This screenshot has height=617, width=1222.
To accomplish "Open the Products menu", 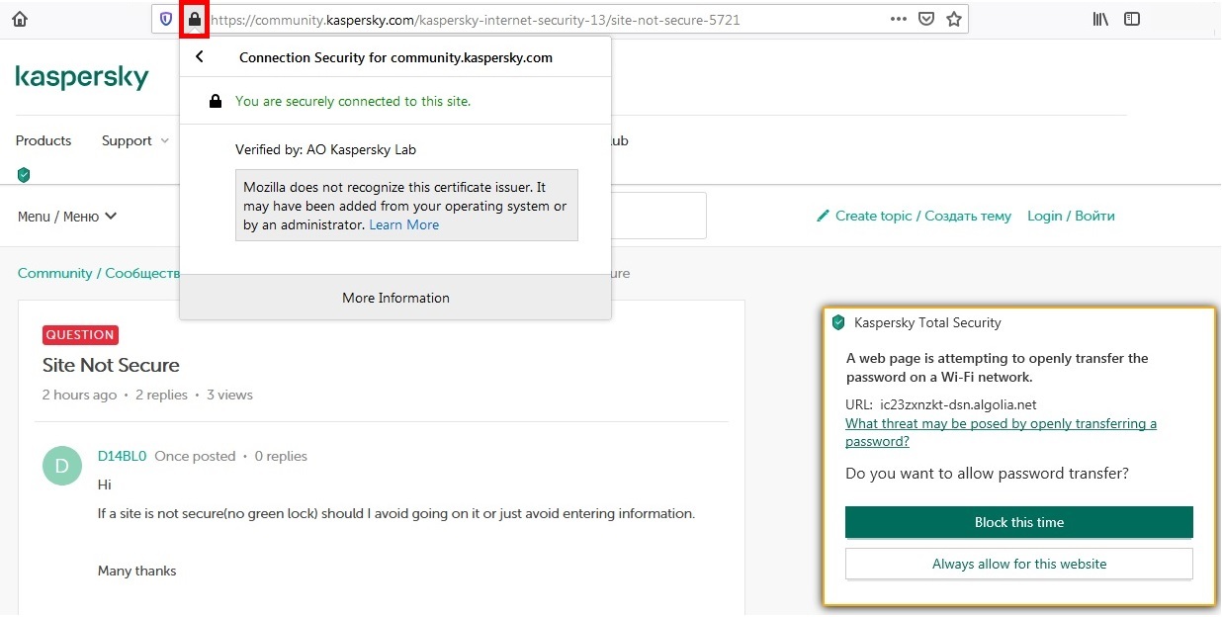I will (44, 140).
